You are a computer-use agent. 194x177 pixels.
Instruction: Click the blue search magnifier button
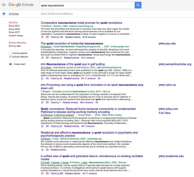click(138, 5)
